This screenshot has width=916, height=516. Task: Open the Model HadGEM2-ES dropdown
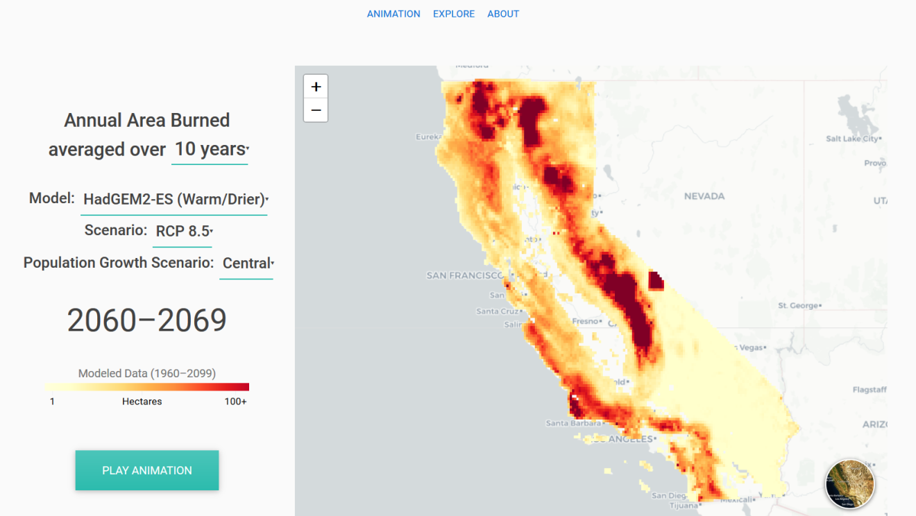pyautogui.click(x=174, y=200)
